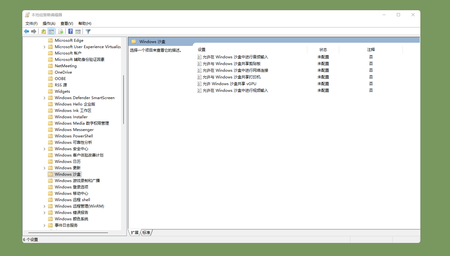This screenshot has height=256, width=450.
Task: Click the folder icon next to OOBE
Action: pos(50,79)
